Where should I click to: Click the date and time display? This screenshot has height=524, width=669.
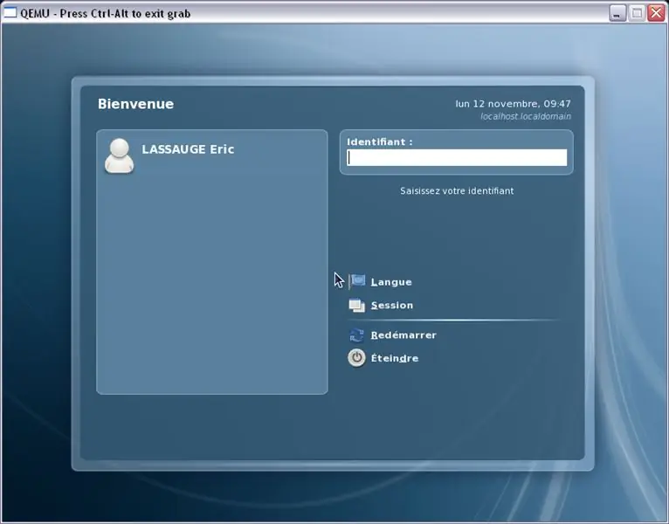coord(513,104)
